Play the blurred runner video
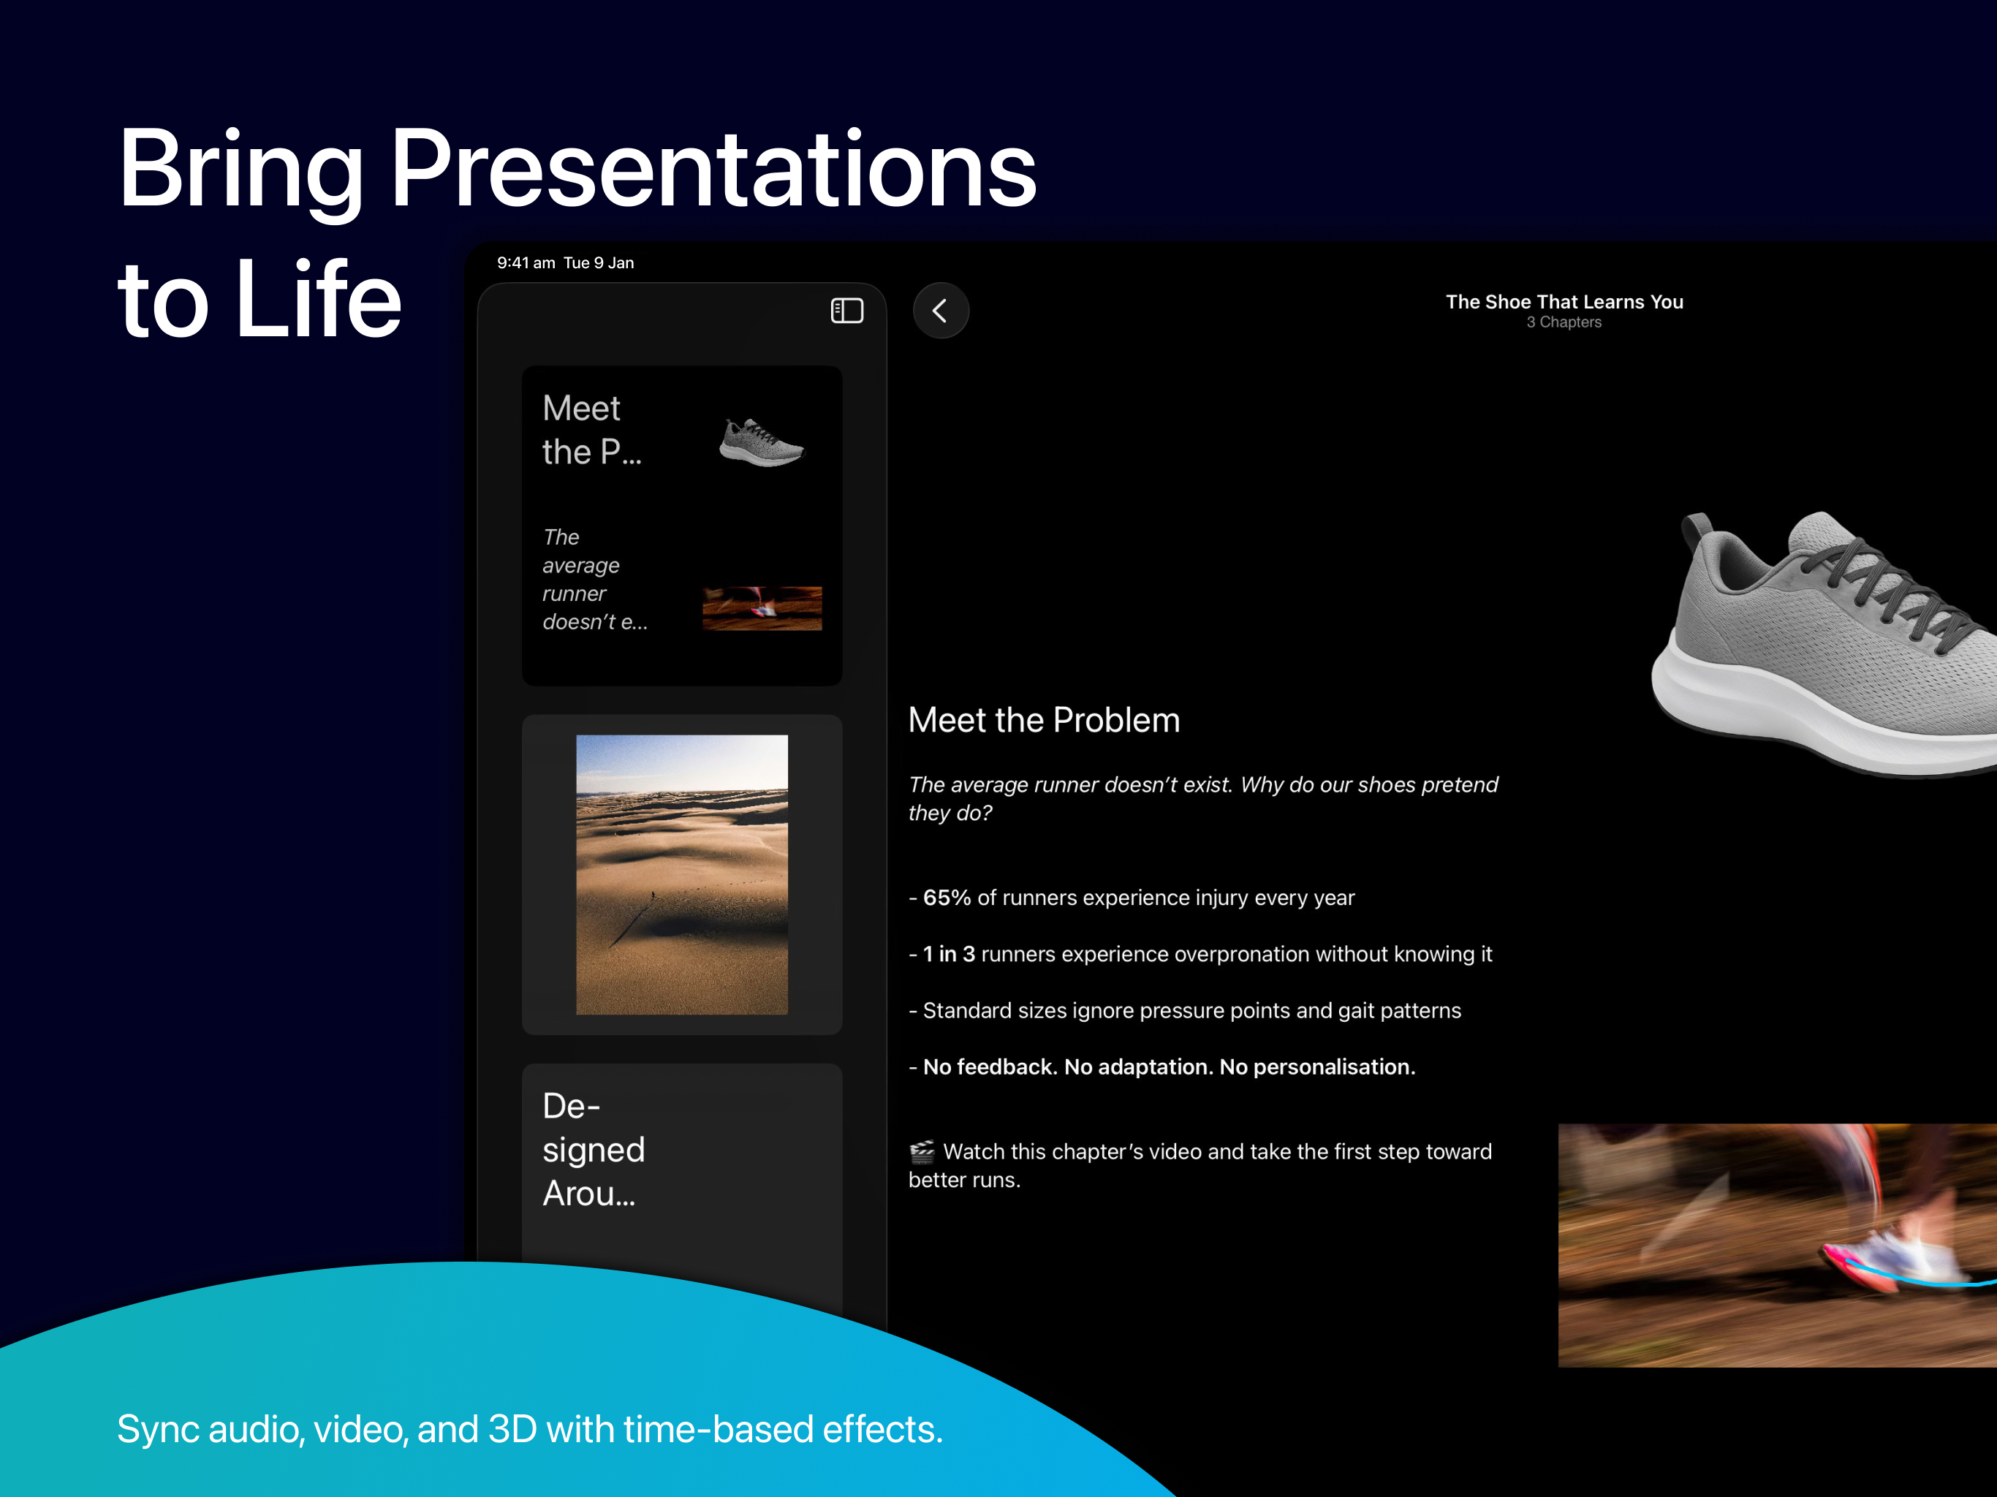The image size is (1997, 1497). 1777,1244
